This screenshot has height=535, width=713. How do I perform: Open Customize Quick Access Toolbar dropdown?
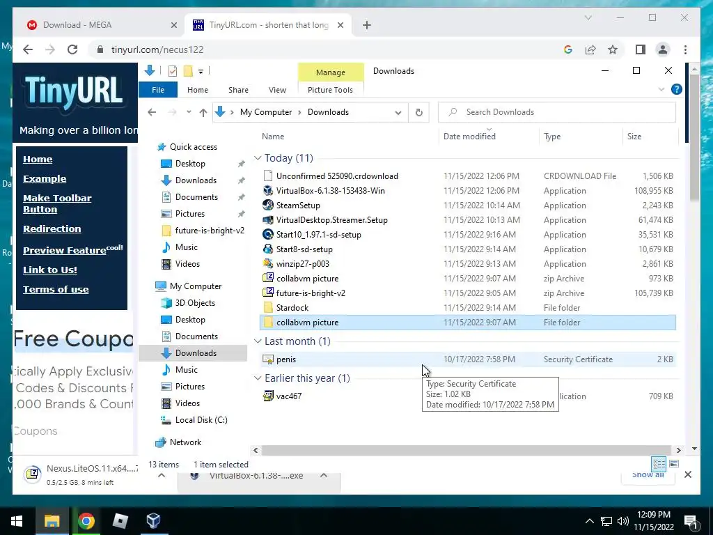201,72
